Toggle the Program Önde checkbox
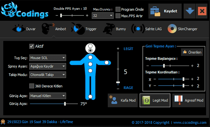The width and height of the screenshot is (210, 127). point(118,9)
